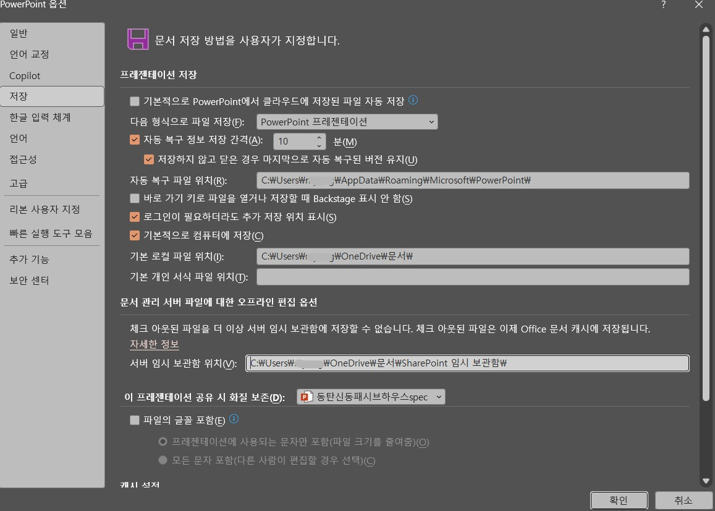
Task: Click the scrollbar up arrow
Action: (x=706, y=29)
